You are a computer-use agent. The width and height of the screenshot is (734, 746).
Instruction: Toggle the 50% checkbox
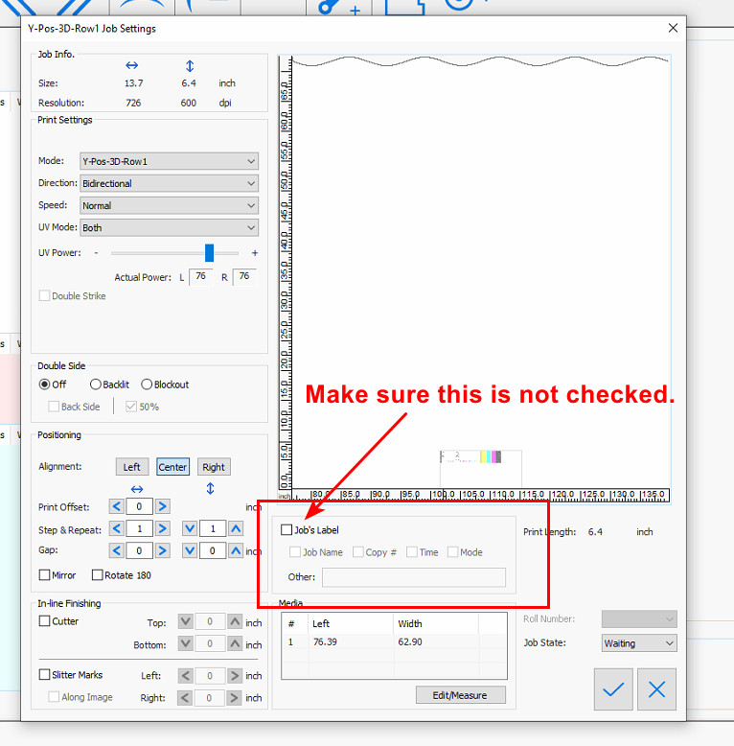coord(131,407)
